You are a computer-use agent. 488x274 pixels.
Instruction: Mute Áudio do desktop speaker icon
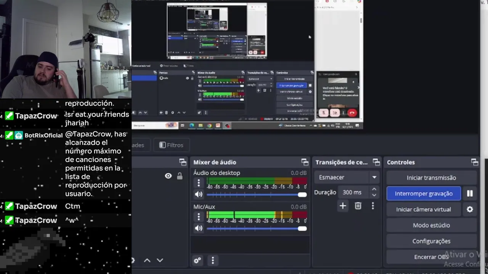(x=199, y=194)
